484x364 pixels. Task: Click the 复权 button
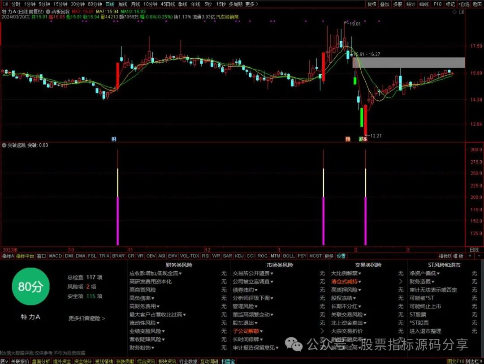point(372,4)
